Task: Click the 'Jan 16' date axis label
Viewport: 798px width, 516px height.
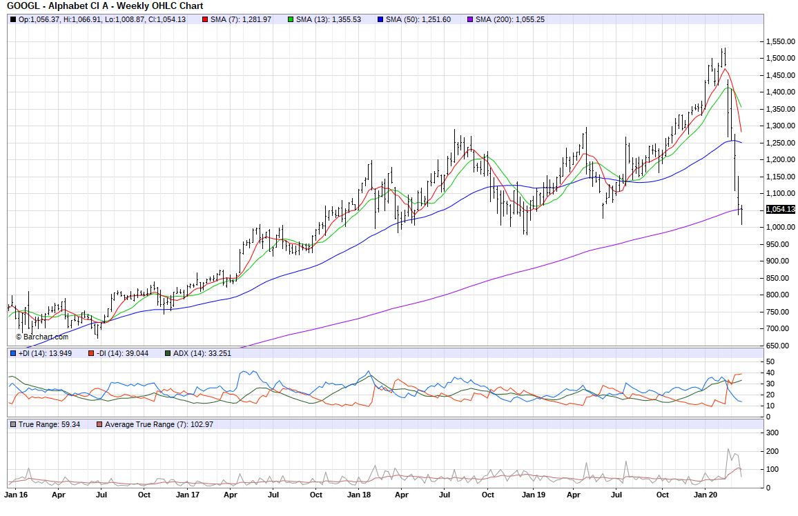Action: tap(17, 495)
